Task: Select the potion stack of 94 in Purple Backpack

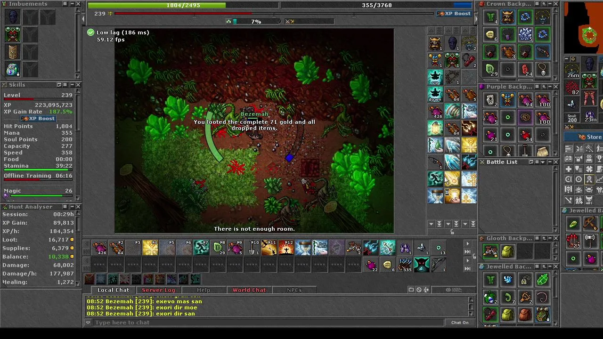Action: (x=525, y=100)
